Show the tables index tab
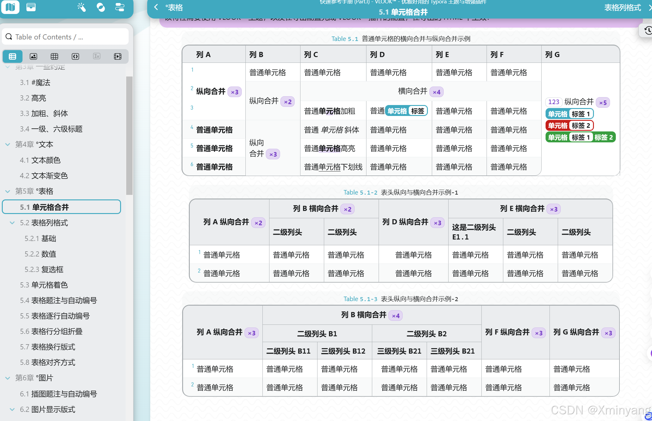The height and width of the screenshot is (421, 652). [54, 56]
